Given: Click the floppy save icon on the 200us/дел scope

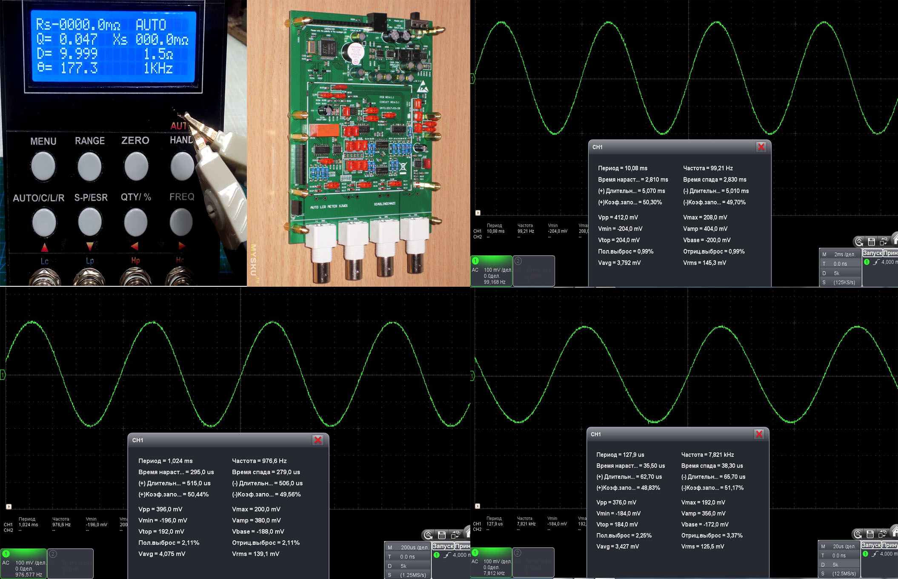Looking at the screenshot, I should [441, 535].
